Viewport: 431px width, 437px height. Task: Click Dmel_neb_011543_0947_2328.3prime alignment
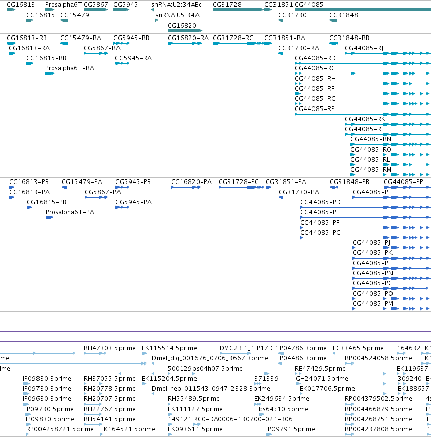(x=211, y=389)
